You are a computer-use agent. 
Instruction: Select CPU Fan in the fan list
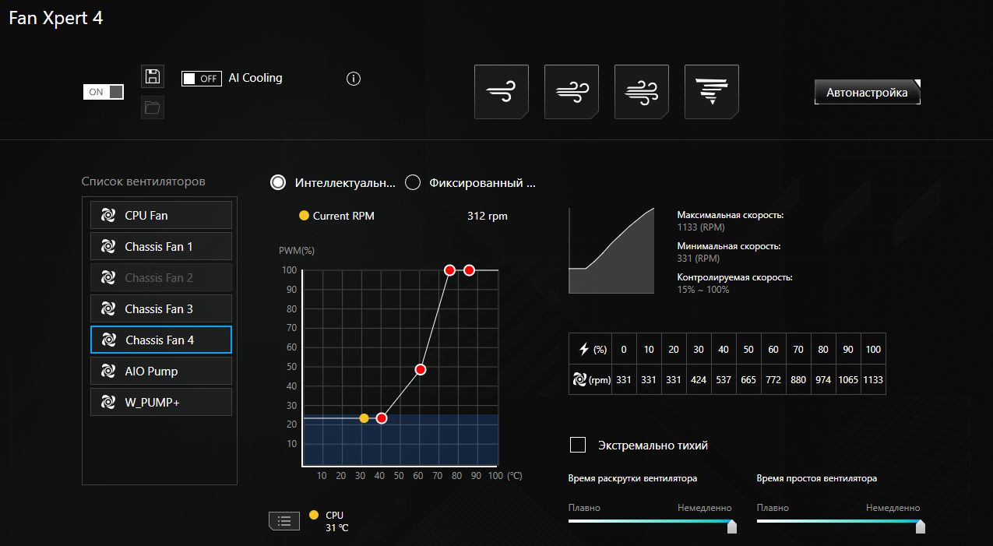pos(161,215)
